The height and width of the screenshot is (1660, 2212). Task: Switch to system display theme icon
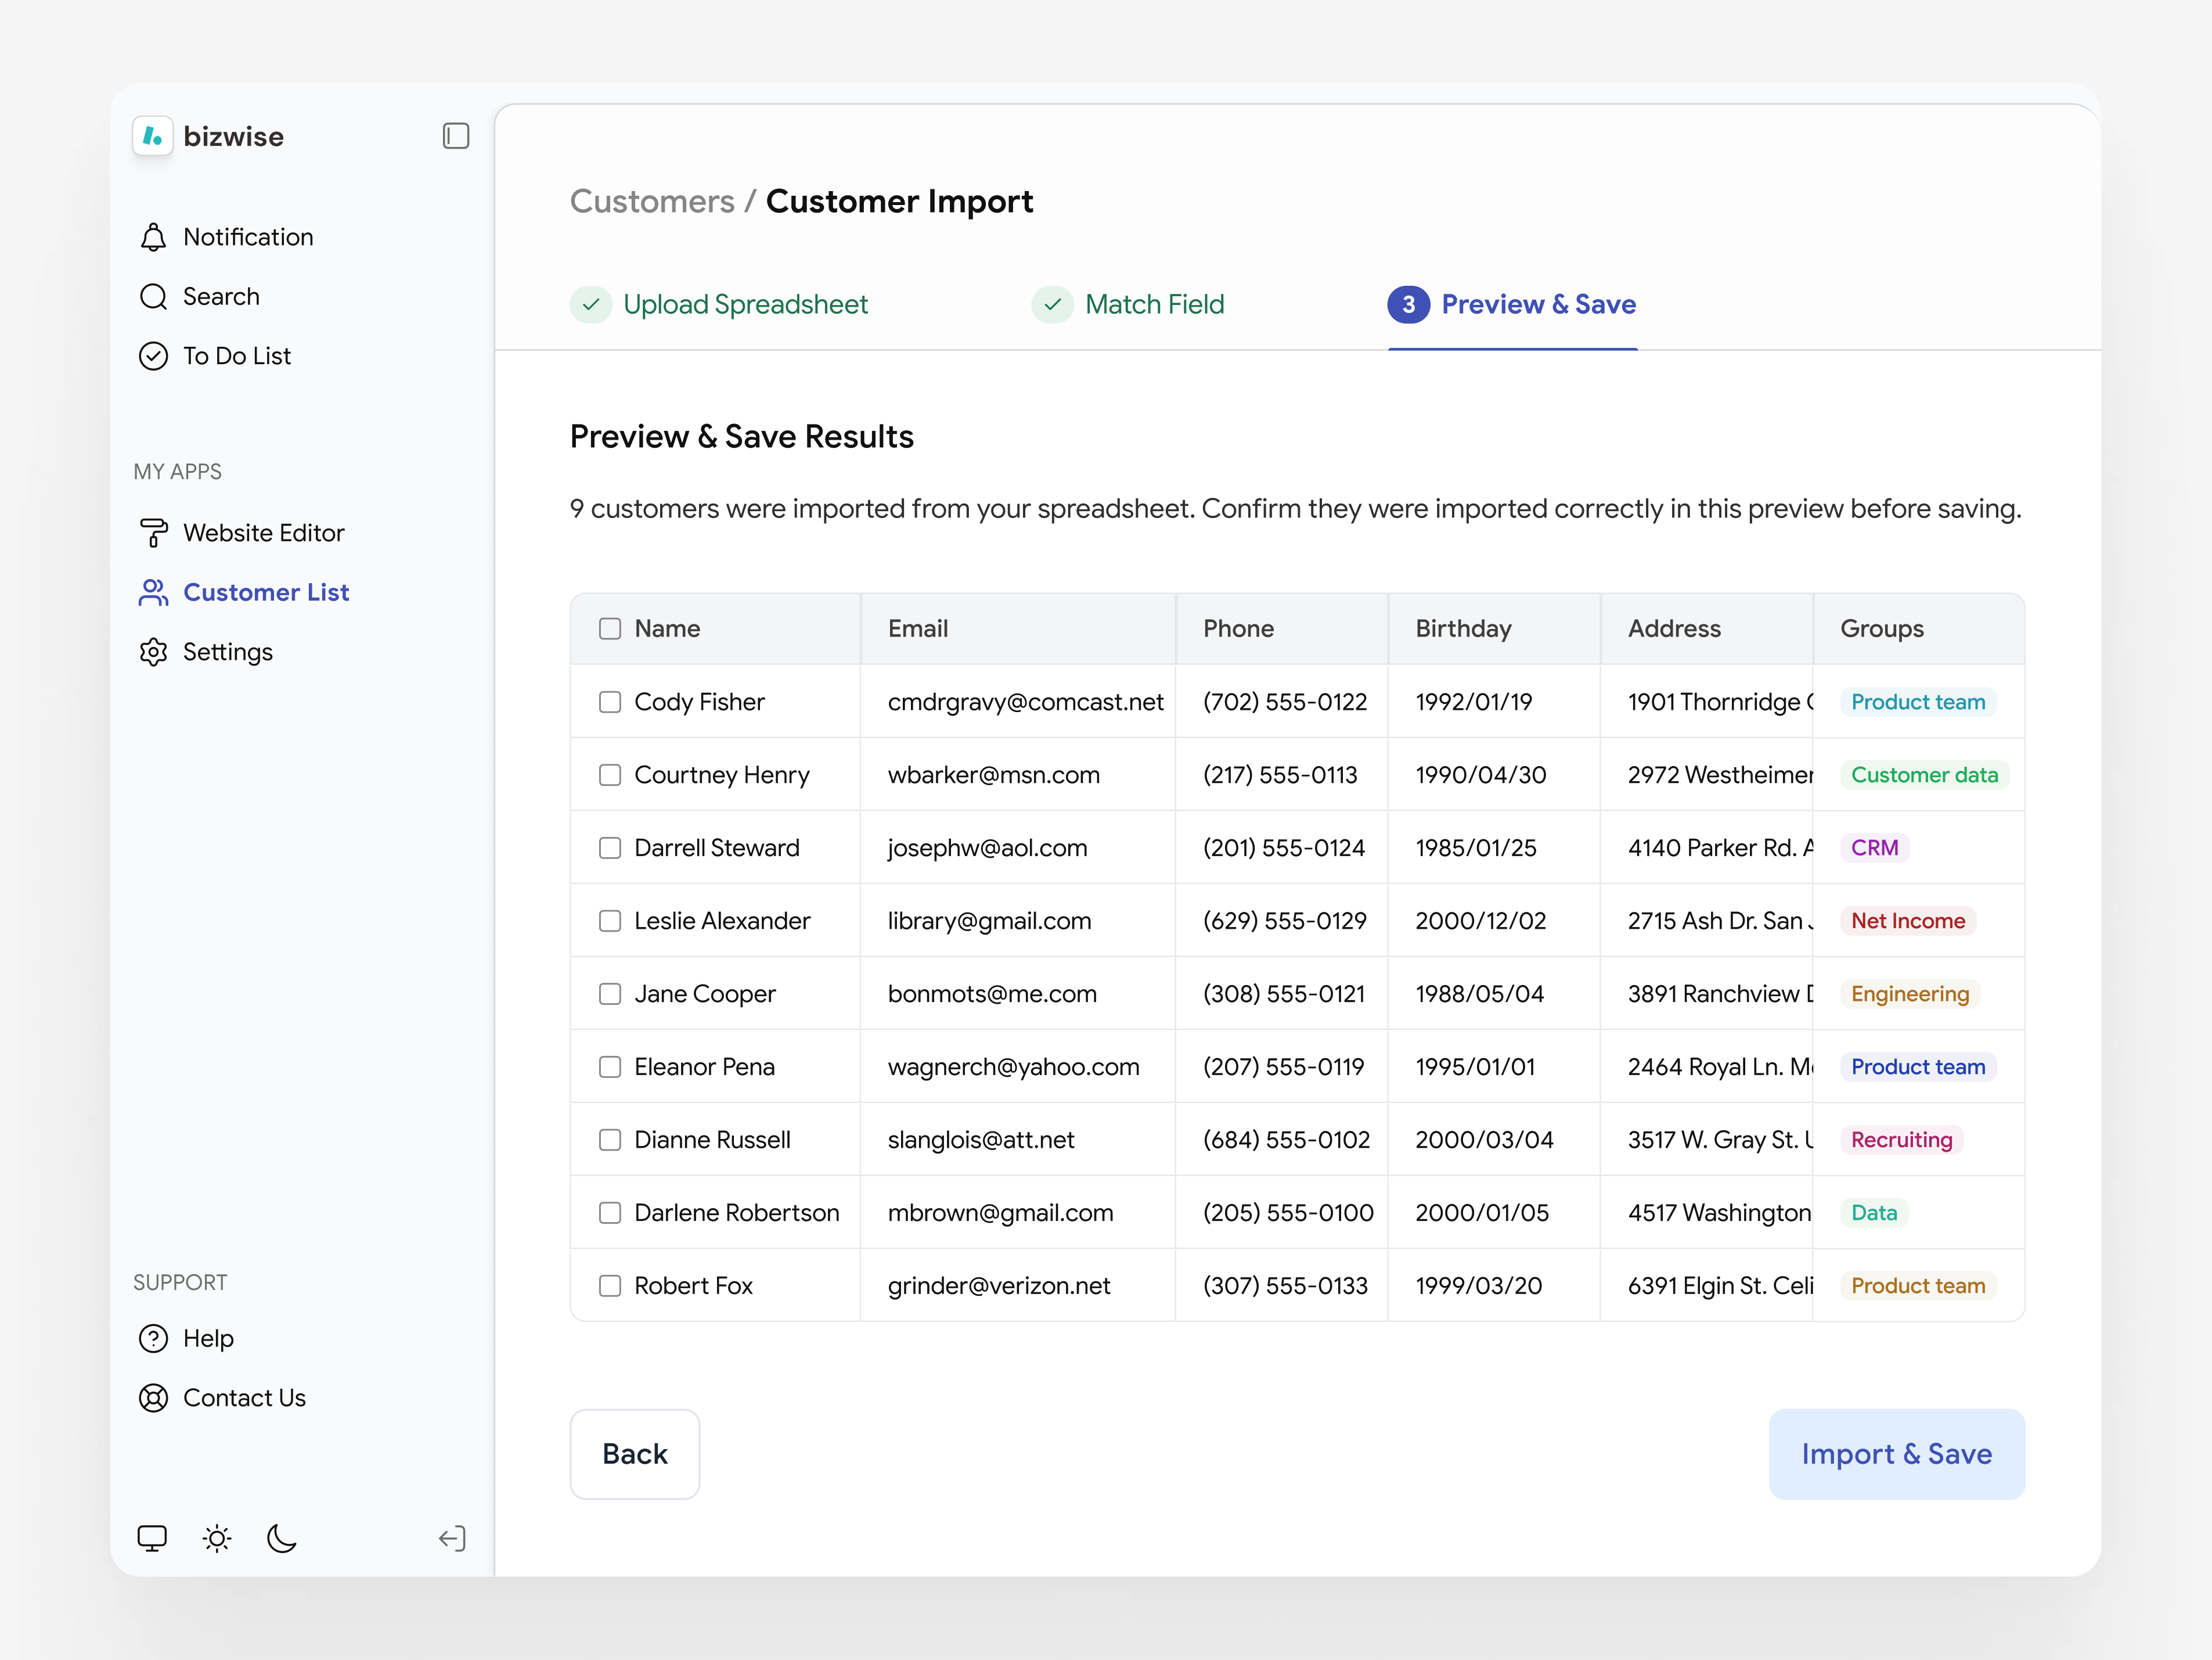tap(152, 1538)
